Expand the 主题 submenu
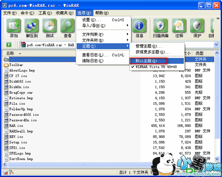Screen dimensions: 222x177 point(103,46)
